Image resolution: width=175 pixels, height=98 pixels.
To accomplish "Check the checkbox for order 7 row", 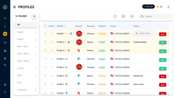I will pos(45,84).
